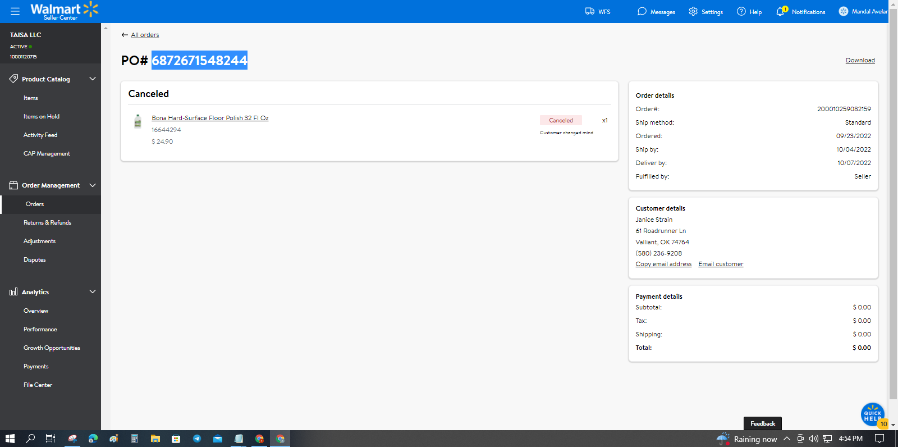898x447 pixels.
Task: Open the Windows Start menu
Action: click(x=10, y=439)
